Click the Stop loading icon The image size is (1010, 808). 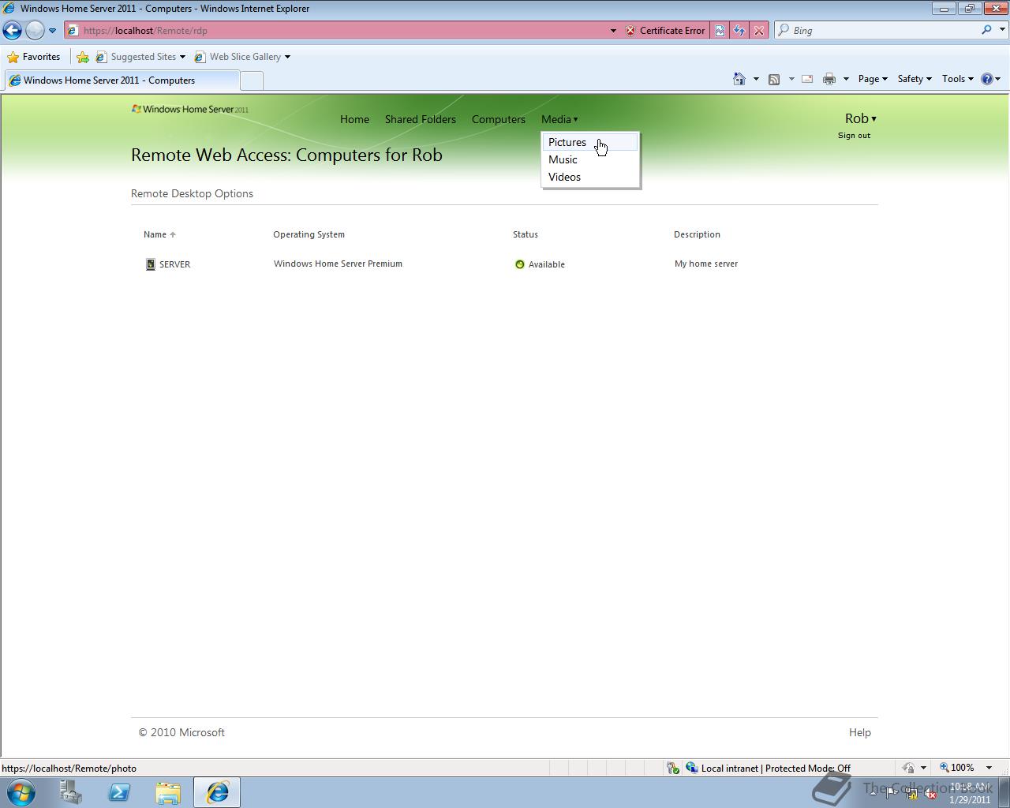click(x=758, y=31)
